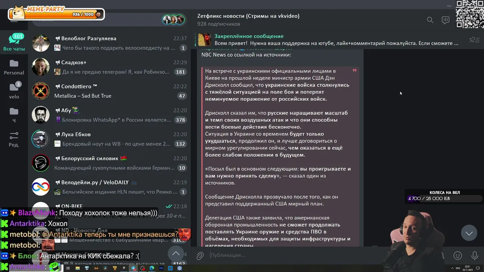Click preview text Metallica – Sad But True
484x272 pixels.
click(83, 96)
